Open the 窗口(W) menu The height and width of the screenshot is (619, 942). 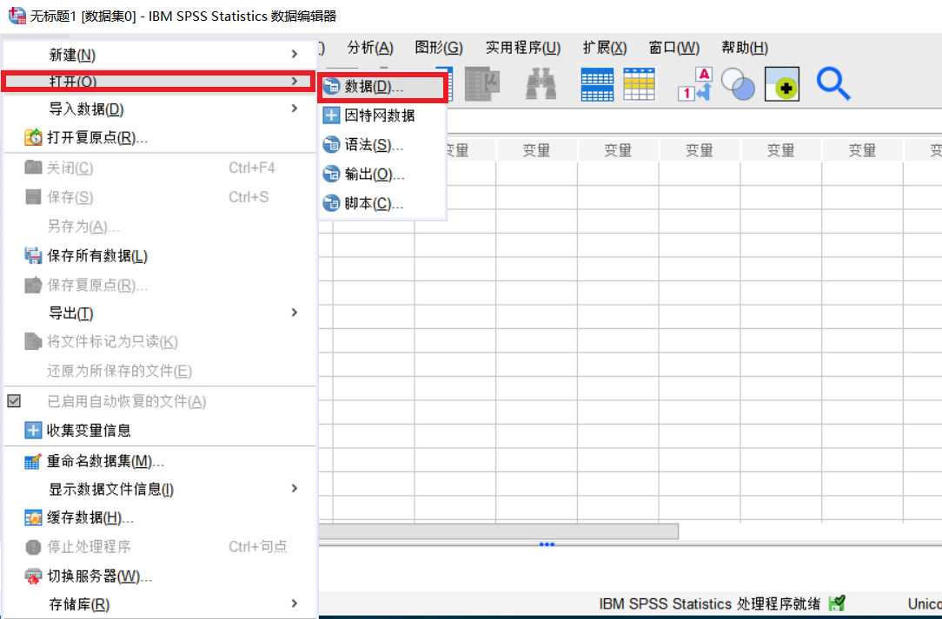[x=674, y=48]
